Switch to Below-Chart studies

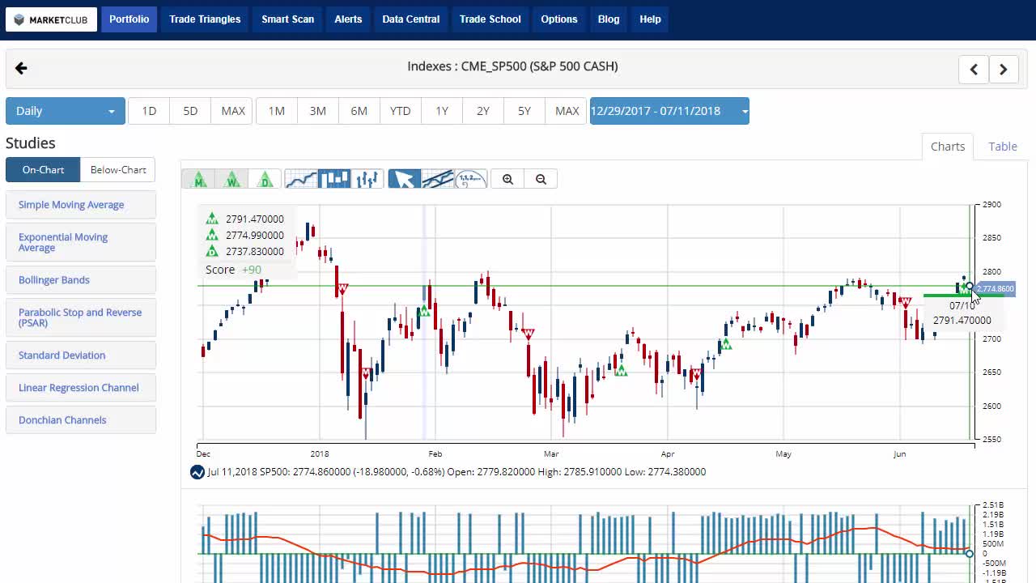118,170
